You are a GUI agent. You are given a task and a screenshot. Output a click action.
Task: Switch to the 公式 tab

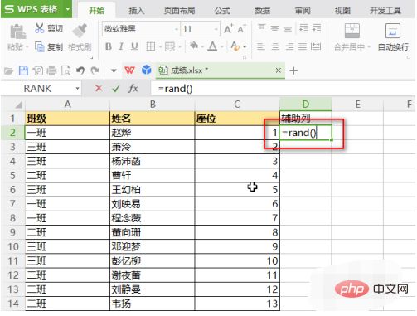coord(222,11)
